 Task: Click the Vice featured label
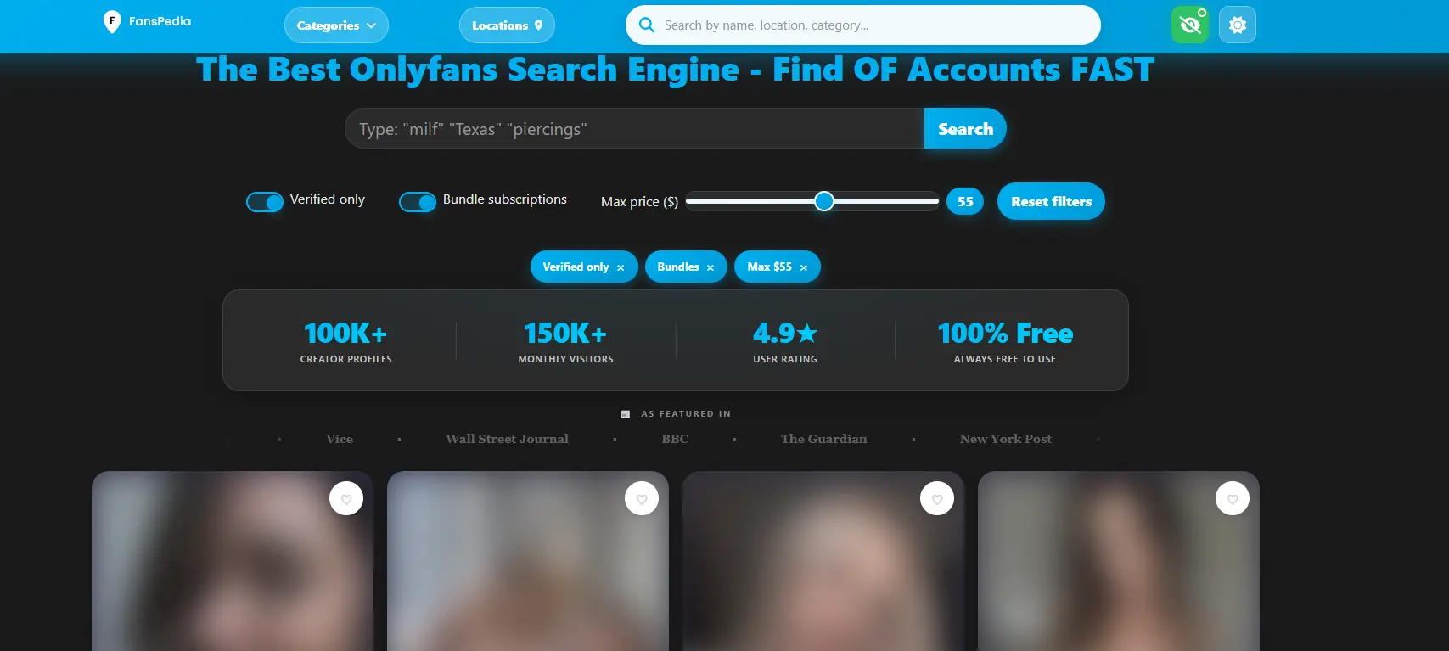[340, 439]
